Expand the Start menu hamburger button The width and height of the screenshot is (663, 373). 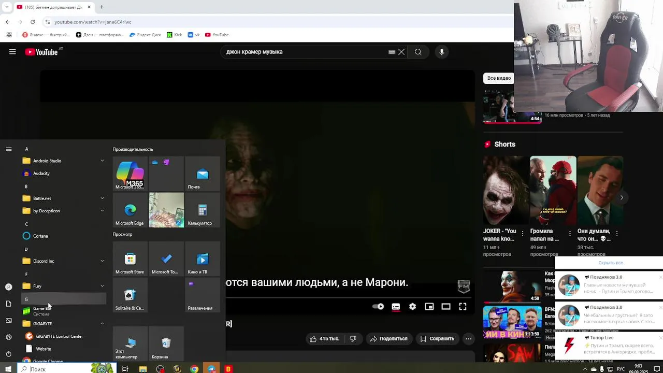click(8, 149)
